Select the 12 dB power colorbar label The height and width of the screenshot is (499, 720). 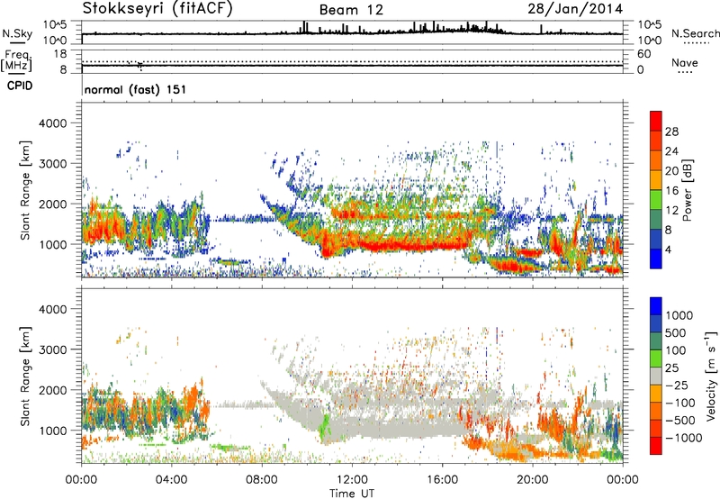pyautogui.click(x=671, y=211)
